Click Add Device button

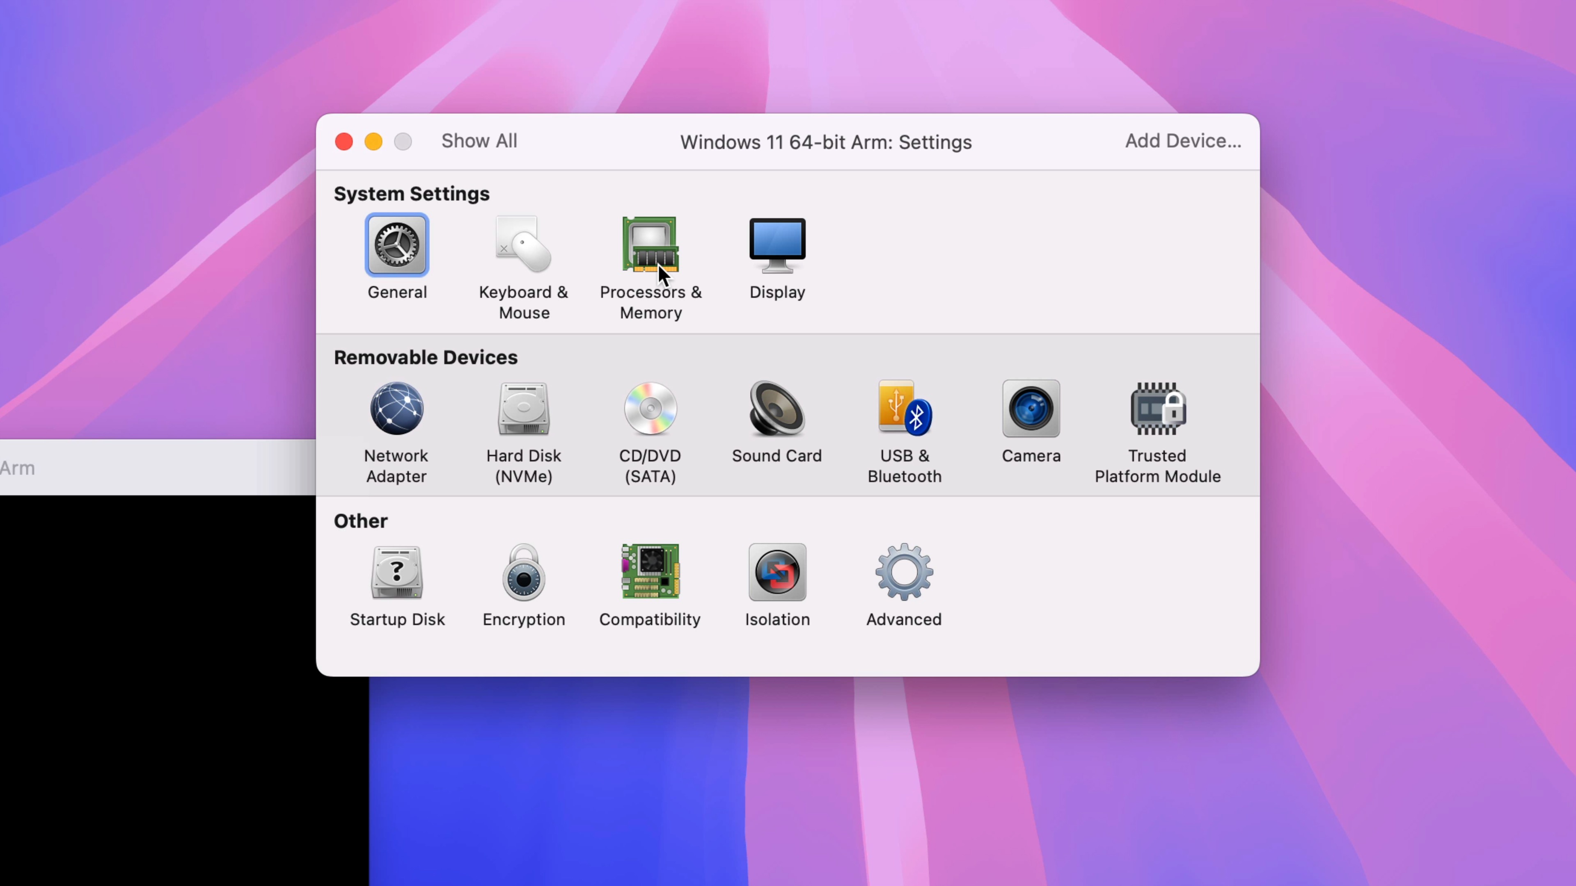click(x=1182, y=142)
